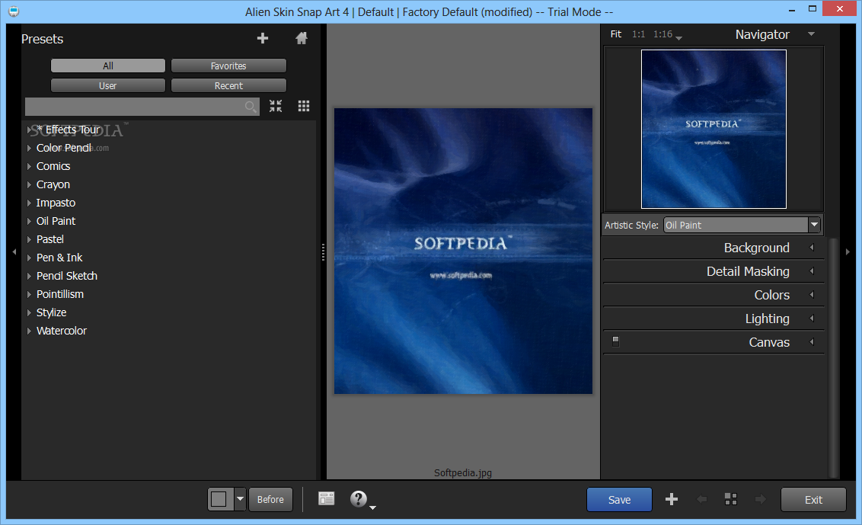The width and height of the screenshot is (862, 525).
Task: Click the preview split square icon
Action: (219, 499)
